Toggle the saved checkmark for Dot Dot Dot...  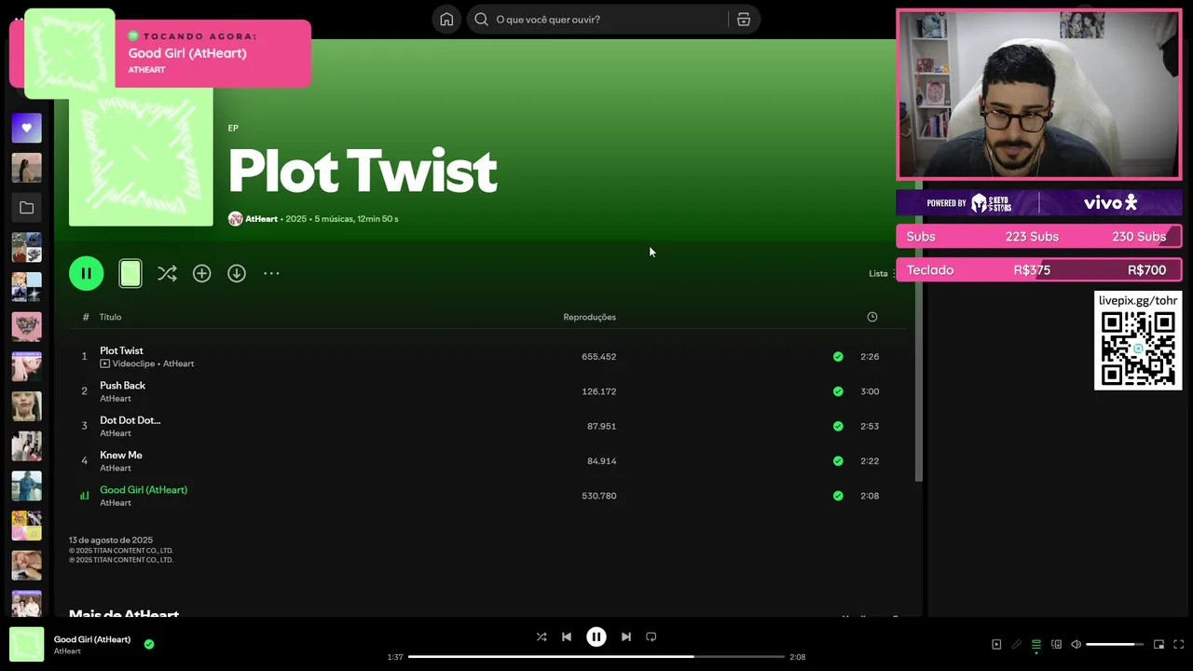pyautogui.click(x=838, y=426)
